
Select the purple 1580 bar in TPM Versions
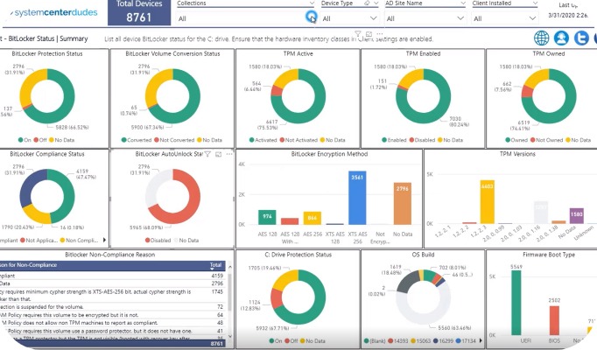coord(577,216)
